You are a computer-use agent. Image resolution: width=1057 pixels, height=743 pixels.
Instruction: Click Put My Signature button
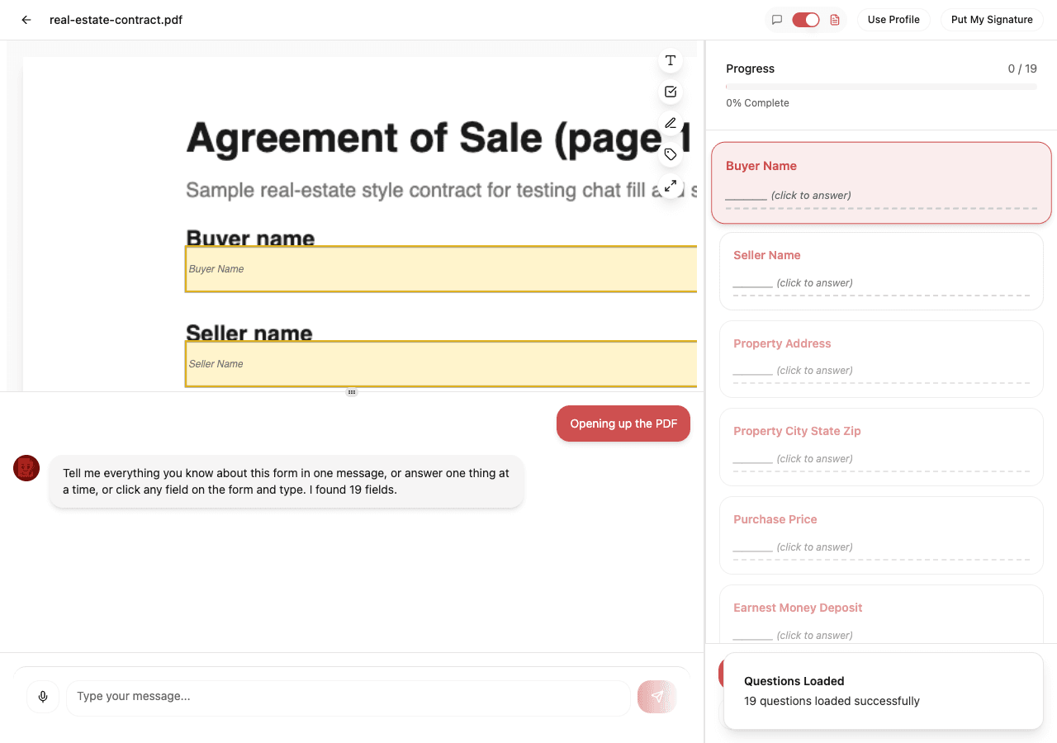[992, 20]
